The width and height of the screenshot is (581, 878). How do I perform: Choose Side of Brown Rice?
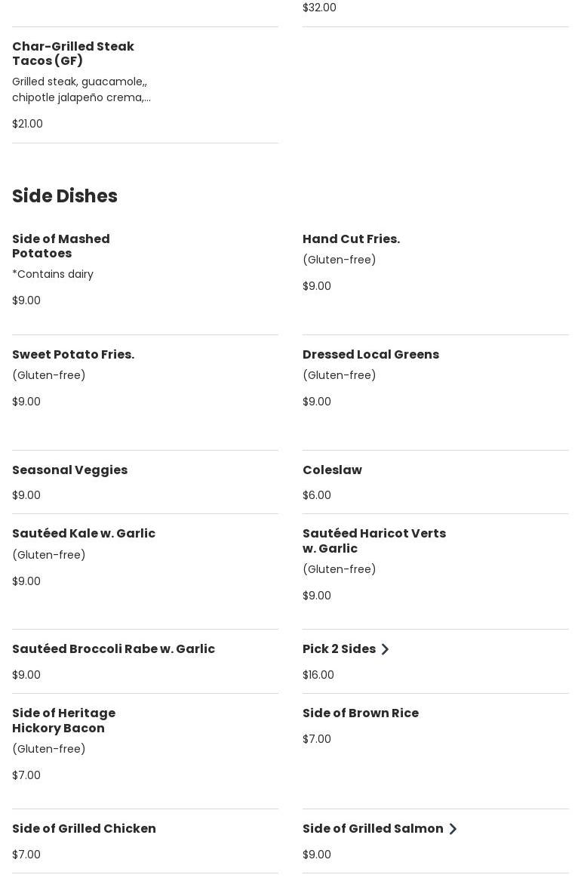point(361,713)
